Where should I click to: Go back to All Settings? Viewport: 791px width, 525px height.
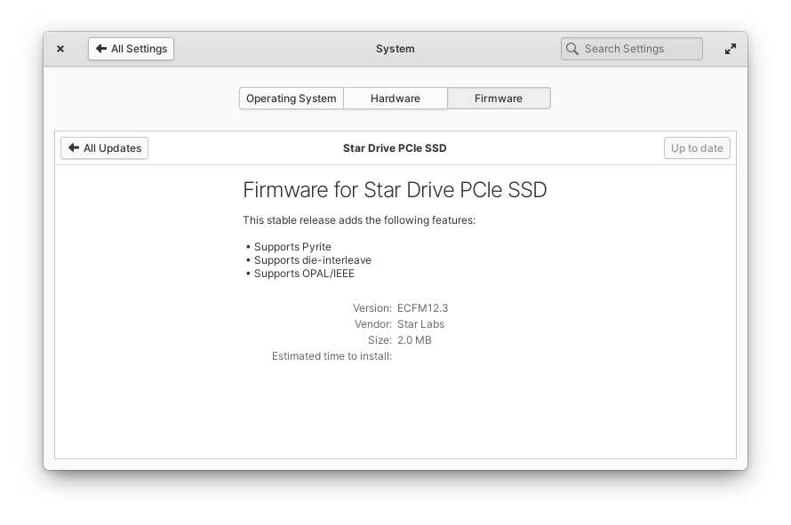[131, 49]
